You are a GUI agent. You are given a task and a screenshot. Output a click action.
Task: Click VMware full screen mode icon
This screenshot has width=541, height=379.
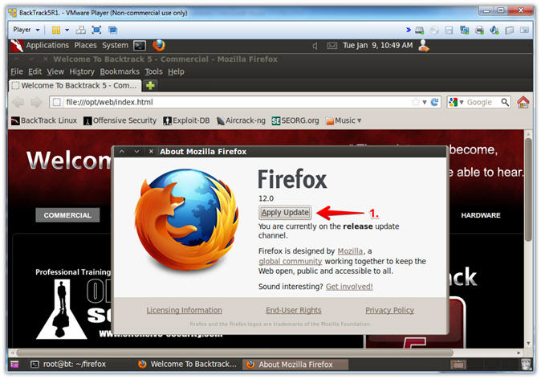pos(96,30)
